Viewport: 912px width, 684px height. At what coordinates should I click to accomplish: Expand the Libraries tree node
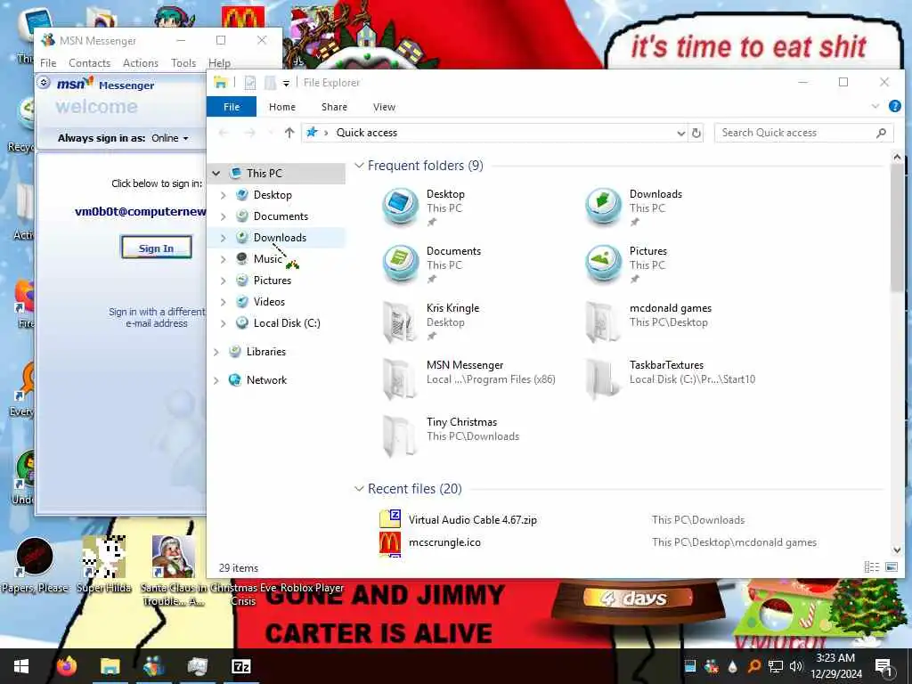(x=216, y=352)
